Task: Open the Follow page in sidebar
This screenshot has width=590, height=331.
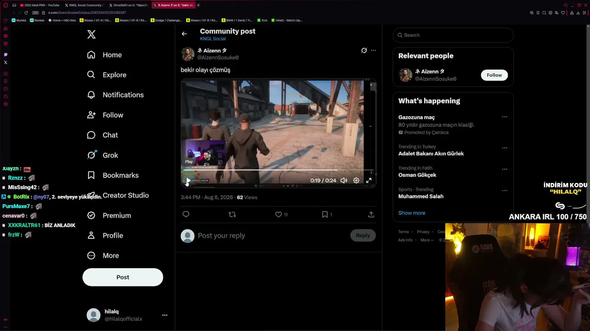Action: click(x=105, y=115)
